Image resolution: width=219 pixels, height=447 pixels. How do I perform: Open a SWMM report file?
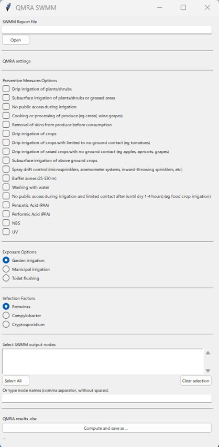pos(16,40)
